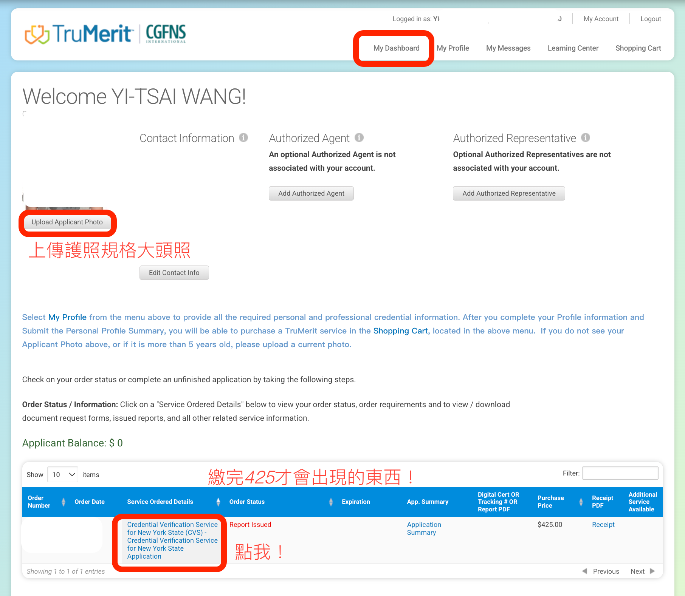The width and height of the screenshot is (685, 596).
Task: Click the Previous page arrow
Action: pos(584,571)
